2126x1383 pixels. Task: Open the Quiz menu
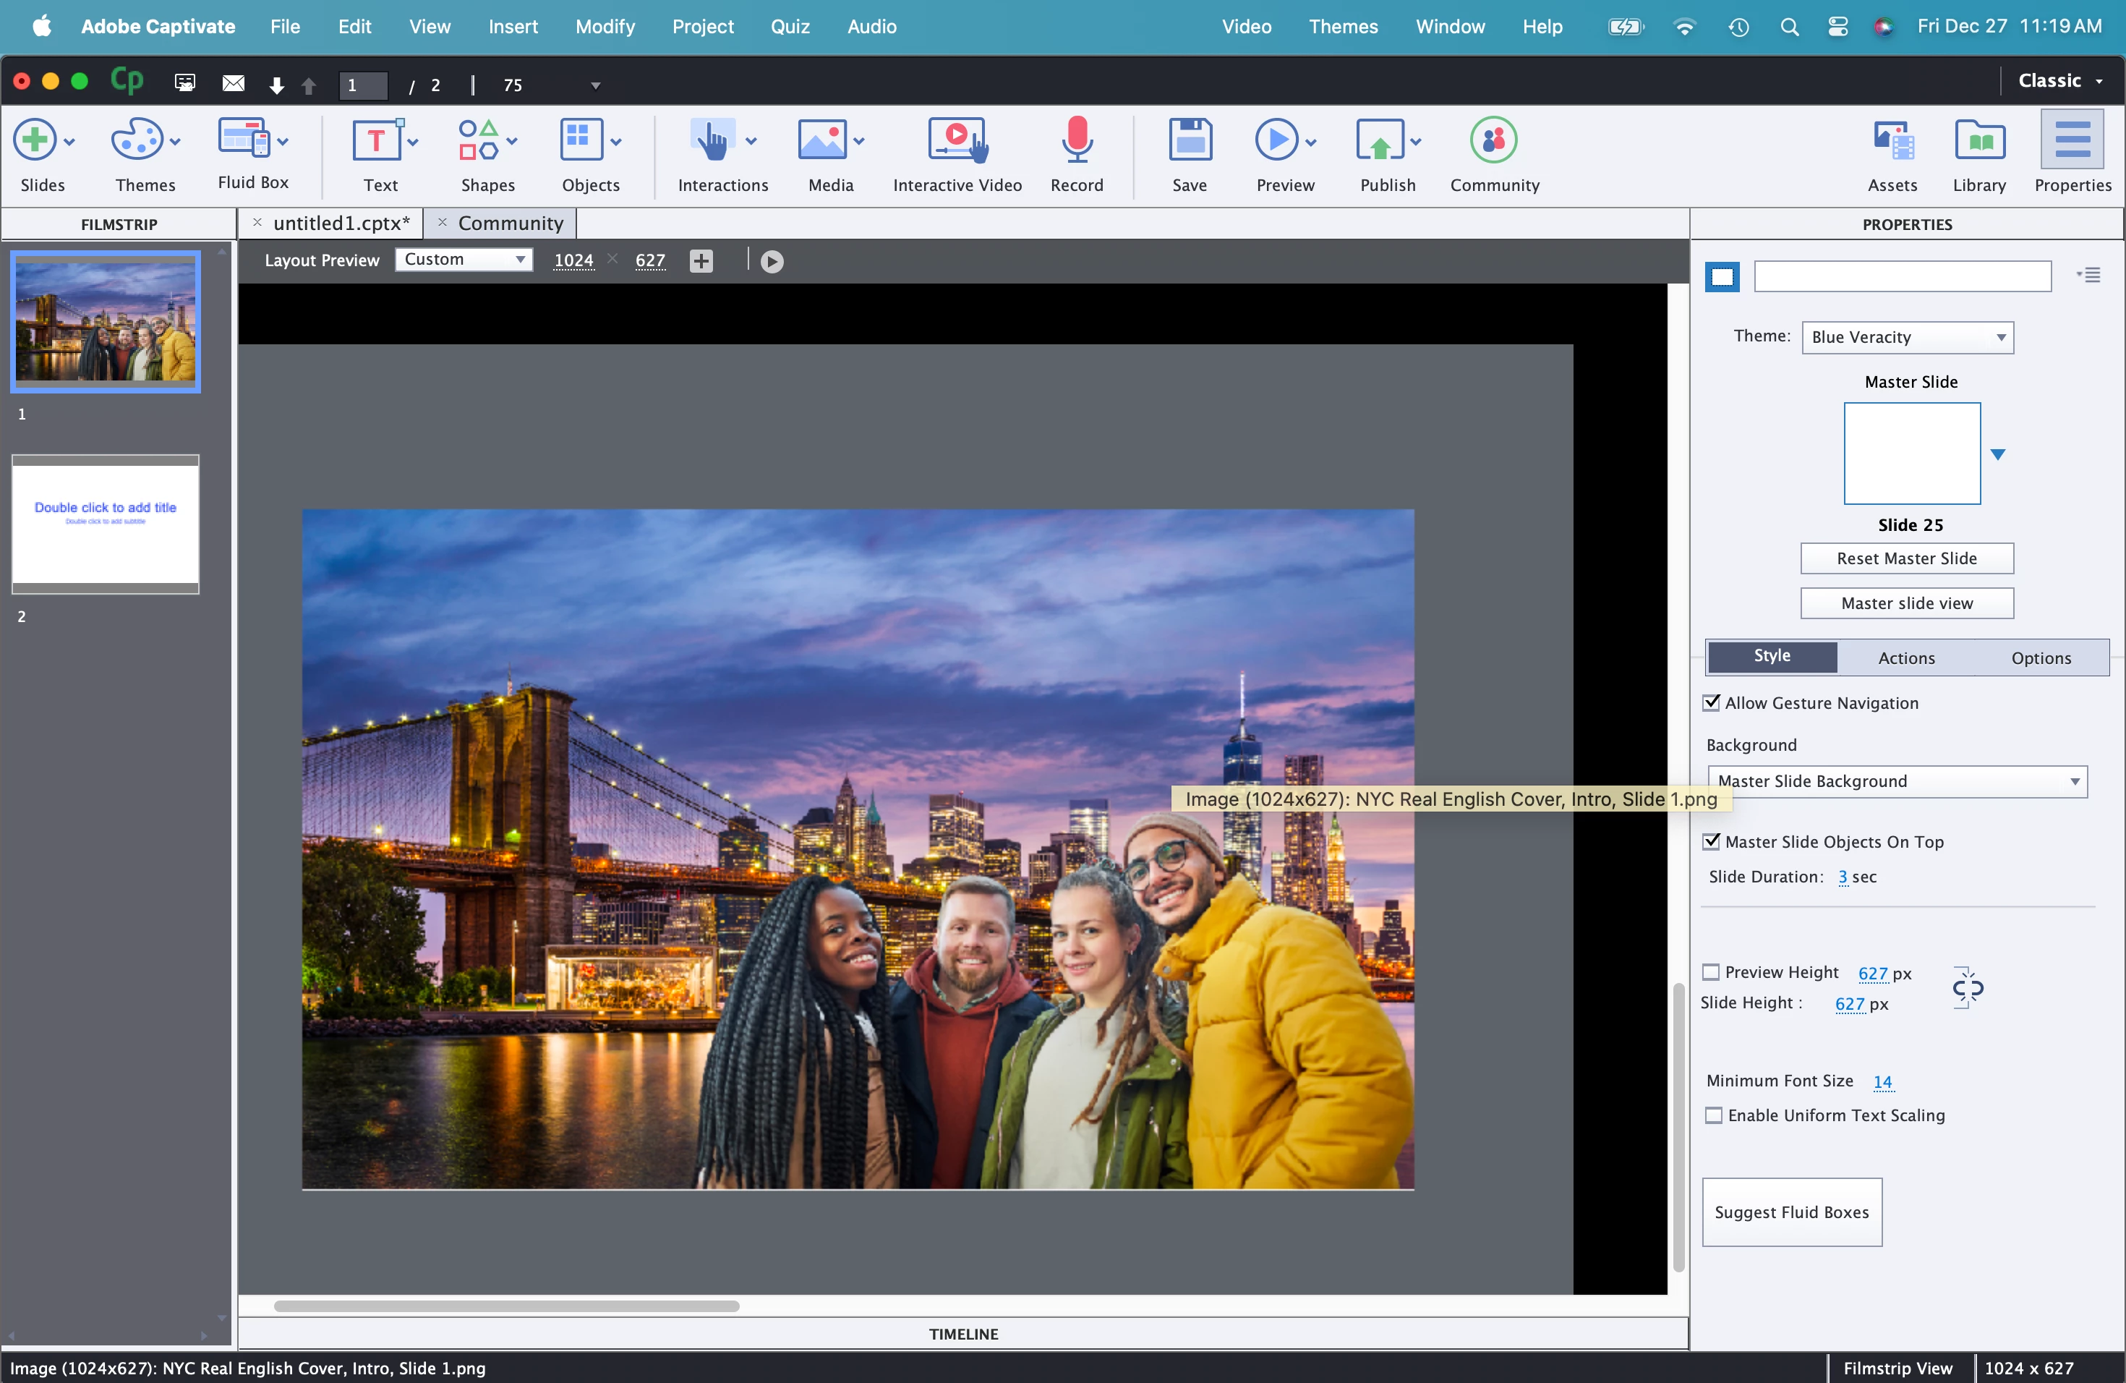pos(790,27)
